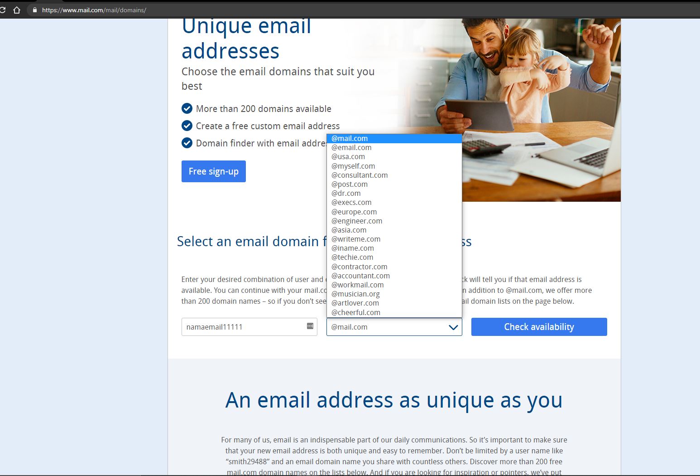700x476 pixels.
Task: Choose @europe.com domain option
Action: tap(394, 212)
